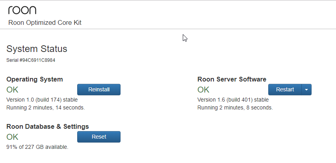This screenshot has width=336, height=163.
Task: Click the Roon Server running time text
Action: pyautogui.click(x=235, y=108)
